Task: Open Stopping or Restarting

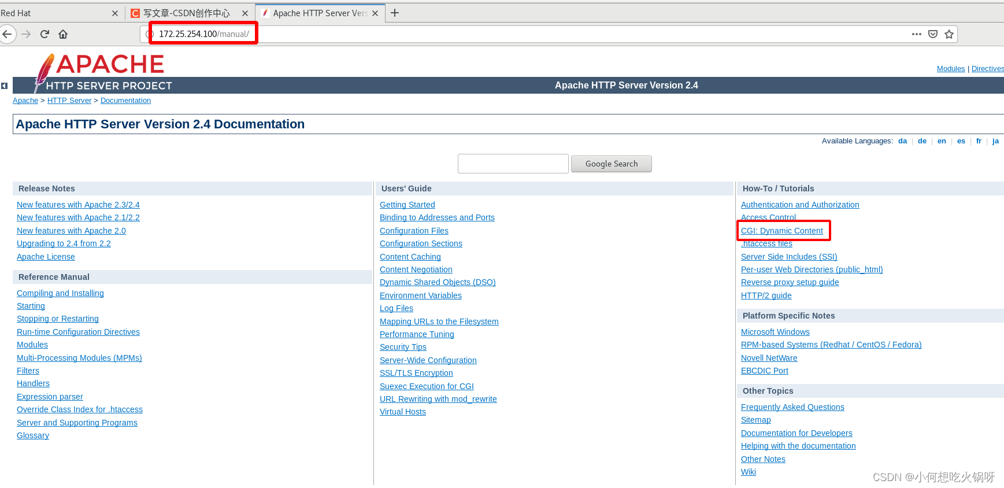Action: click(58, 319)
